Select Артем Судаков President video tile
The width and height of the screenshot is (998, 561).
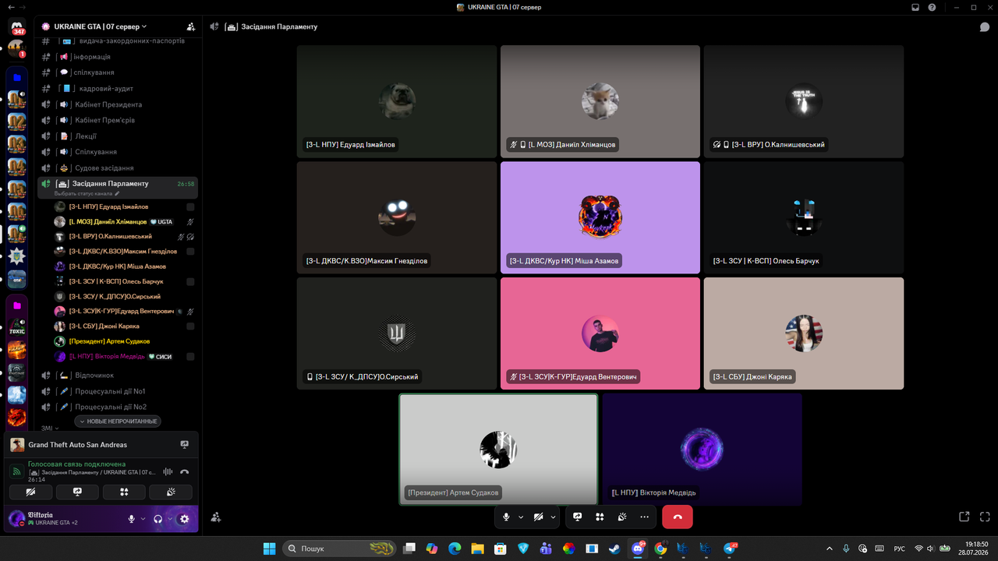(498, 450)
